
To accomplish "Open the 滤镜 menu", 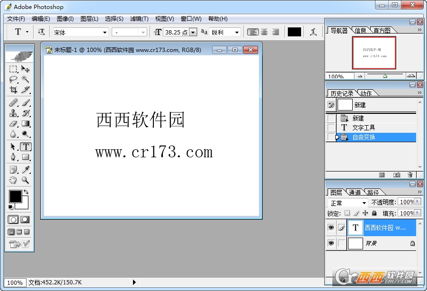I will click(x=139, y=18).
